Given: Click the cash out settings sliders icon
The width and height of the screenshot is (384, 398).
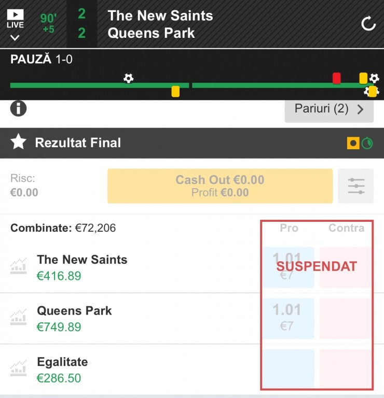Looking at the screenshot, I should (356, 186).
